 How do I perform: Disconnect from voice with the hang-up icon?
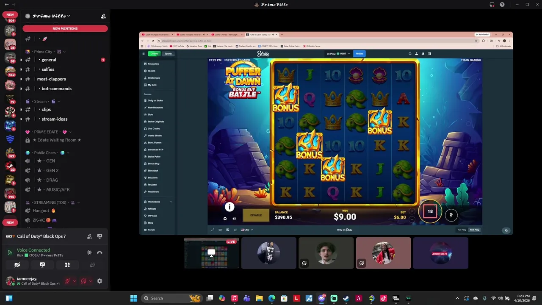100,252
